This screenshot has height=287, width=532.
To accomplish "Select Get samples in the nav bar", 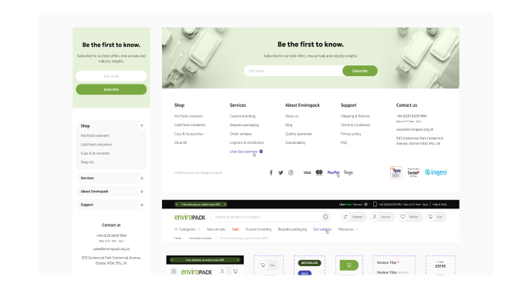I will click(322, 229).
